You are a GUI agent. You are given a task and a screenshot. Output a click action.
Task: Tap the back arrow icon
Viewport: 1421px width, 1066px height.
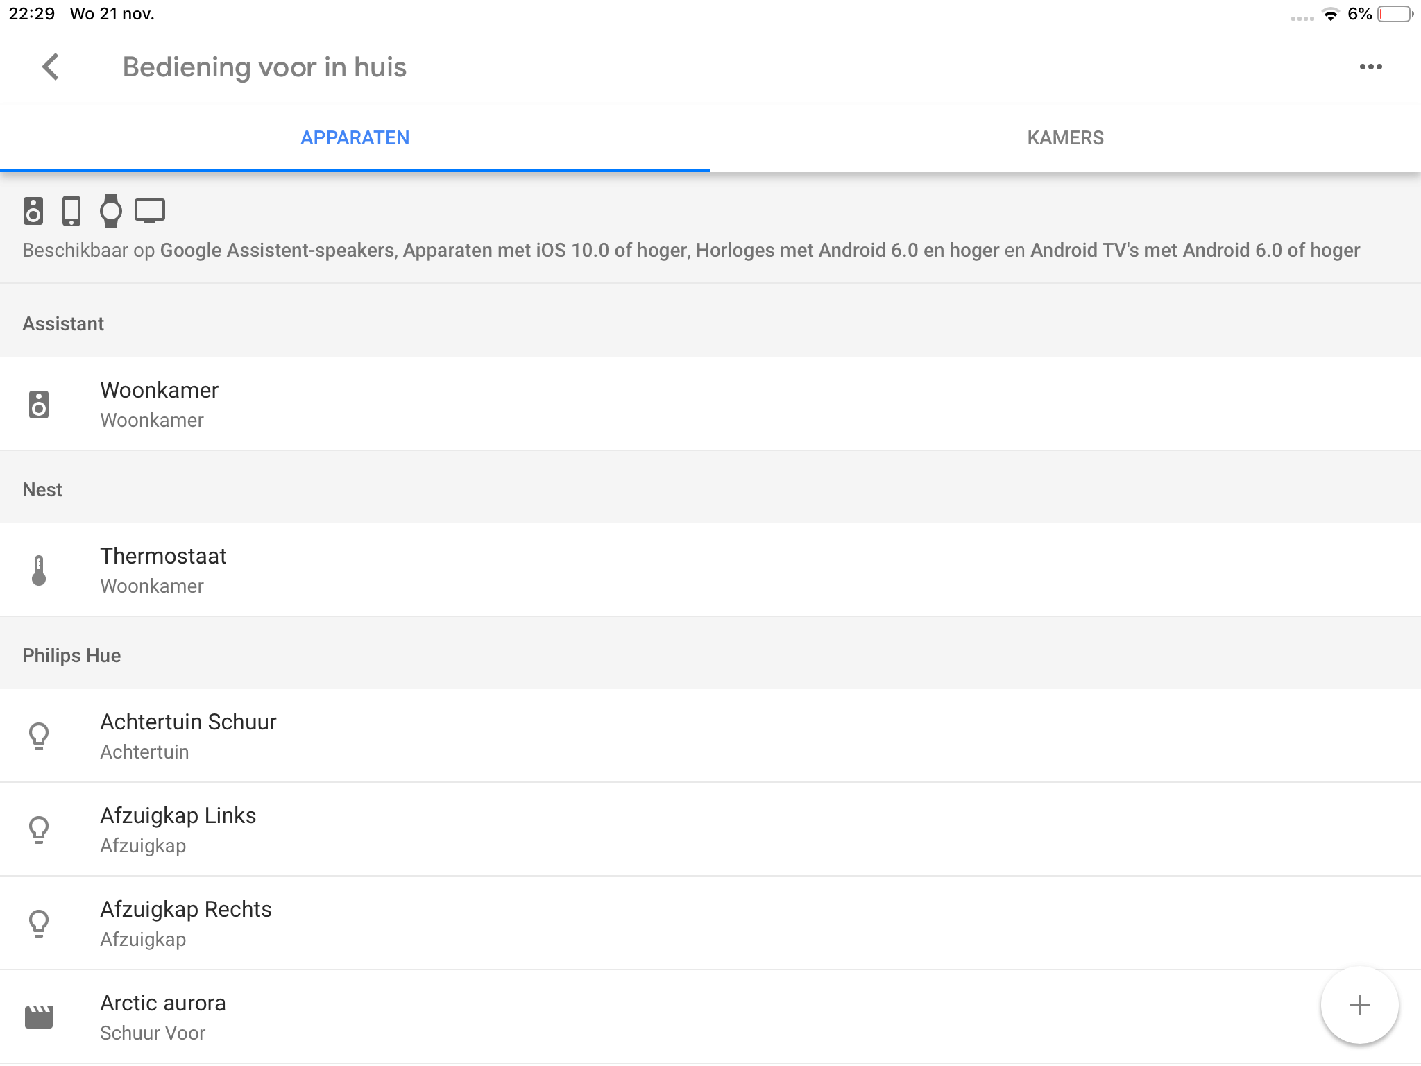pos(51,67)
